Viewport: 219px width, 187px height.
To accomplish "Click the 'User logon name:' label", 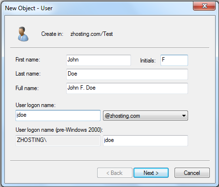I will coord(35,105).
